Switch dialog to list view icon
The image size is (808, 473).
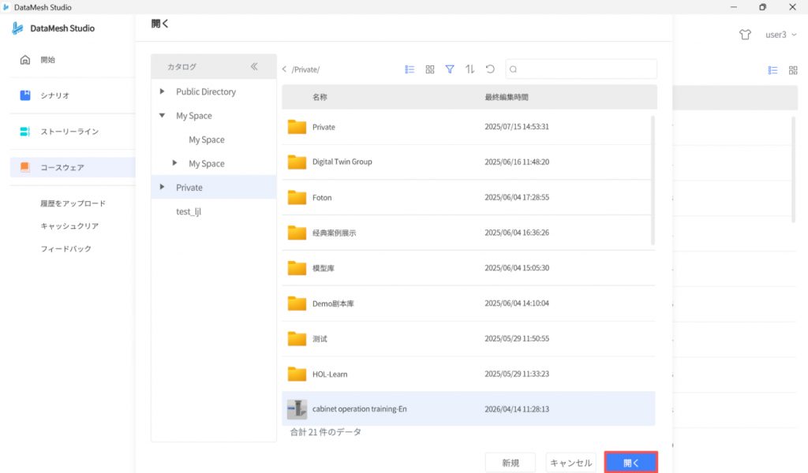click(410, 69)
